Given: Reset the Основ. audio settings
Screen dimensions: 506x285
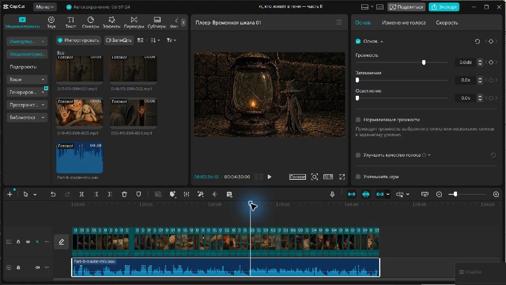Looking at the screenshot, I should click(477, 41).
